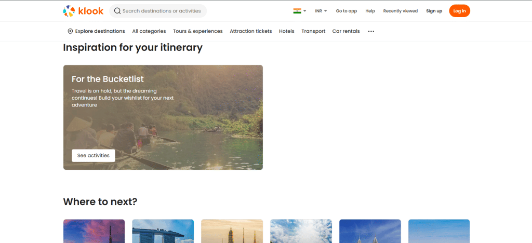Type in the search destinations or activities field
532x243 pixels.
click(x=161, y=11)
